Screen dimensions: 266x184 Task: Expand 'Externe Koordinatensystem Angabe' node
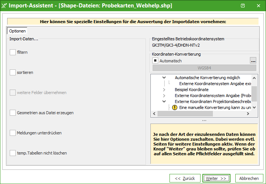[x=164, y=96]
